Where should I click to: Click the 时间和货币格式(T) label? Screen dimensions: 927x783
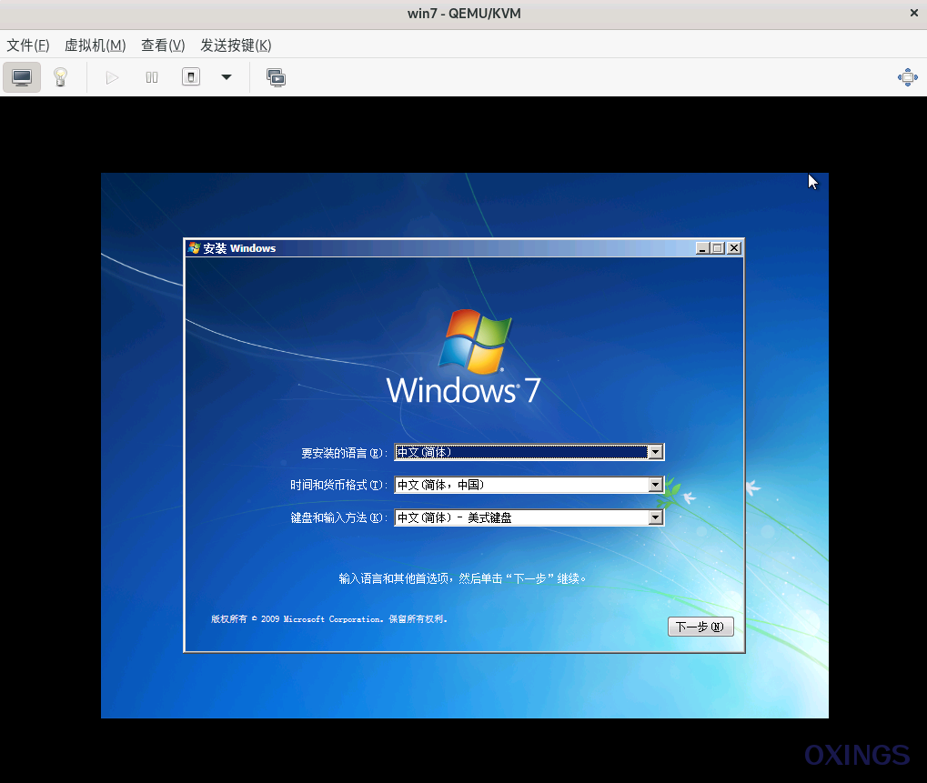[338, 485]
